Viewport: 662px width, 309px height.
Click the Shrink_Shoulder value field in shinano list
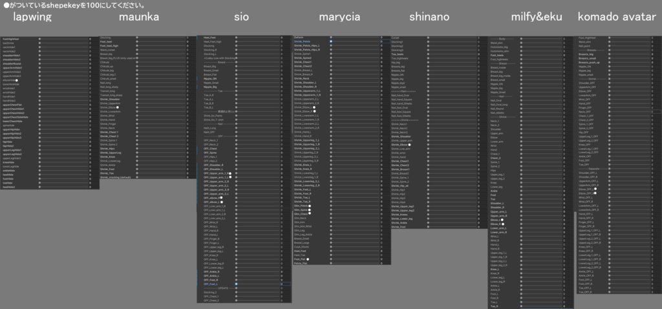click(482, 136)
